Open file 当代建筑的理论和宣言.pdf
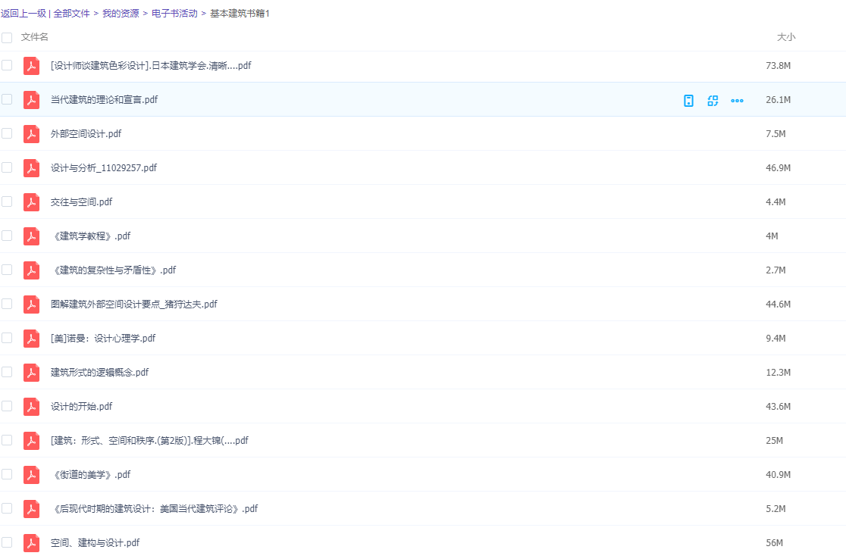846x559 pixels. [x=104, y=100]
